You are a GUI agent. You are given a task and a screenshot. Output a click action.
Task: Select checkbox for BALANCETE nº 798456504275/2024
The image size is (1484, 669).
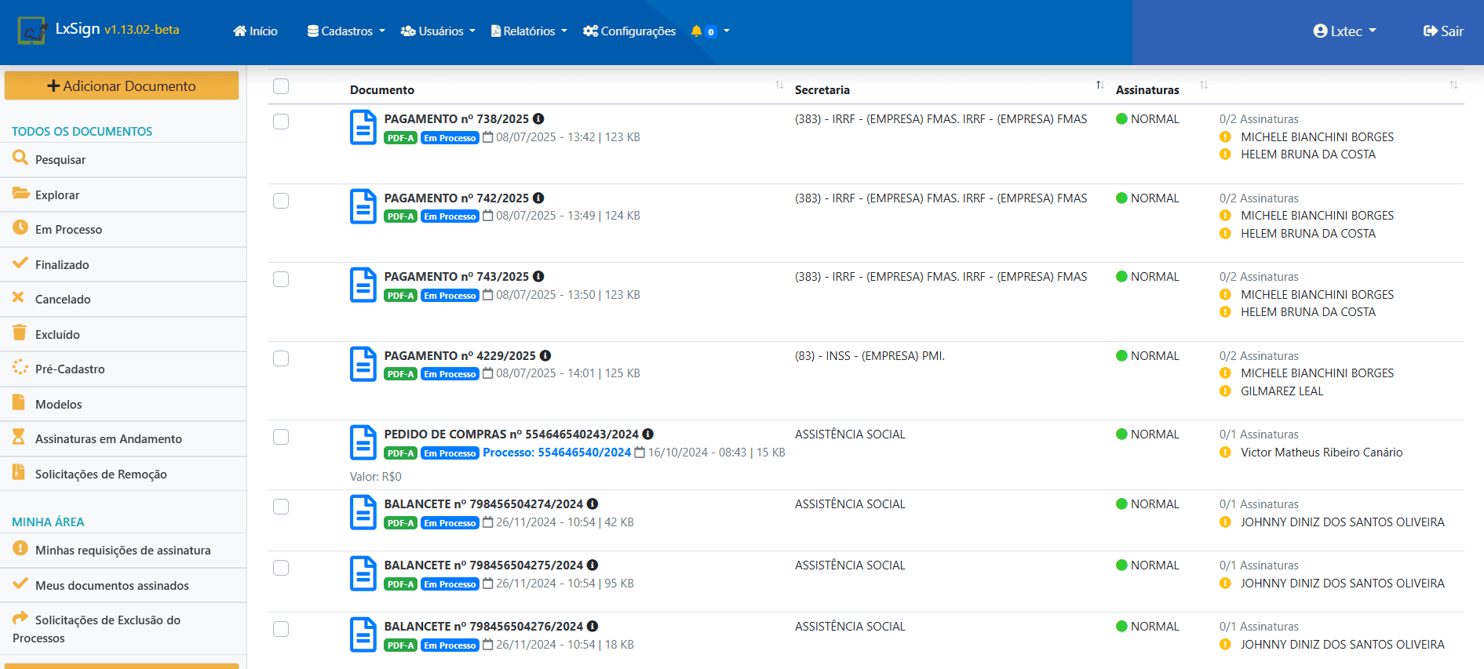pyautogui.click(x=281, y=568)
